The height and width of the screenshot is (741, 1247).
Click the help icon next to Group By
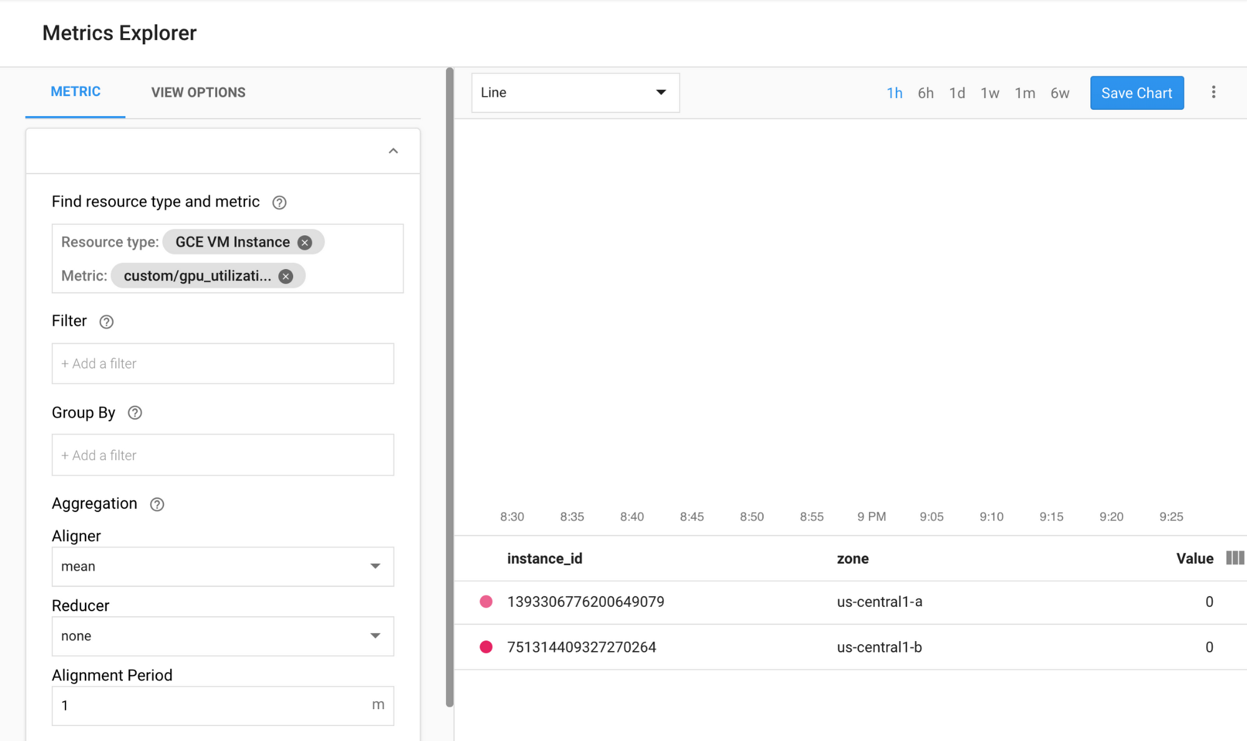point(135,413)
